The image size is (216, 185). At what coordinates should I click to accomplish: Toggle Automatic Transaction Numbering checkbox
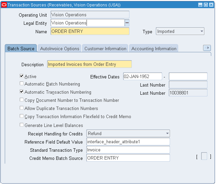[22, 92]
